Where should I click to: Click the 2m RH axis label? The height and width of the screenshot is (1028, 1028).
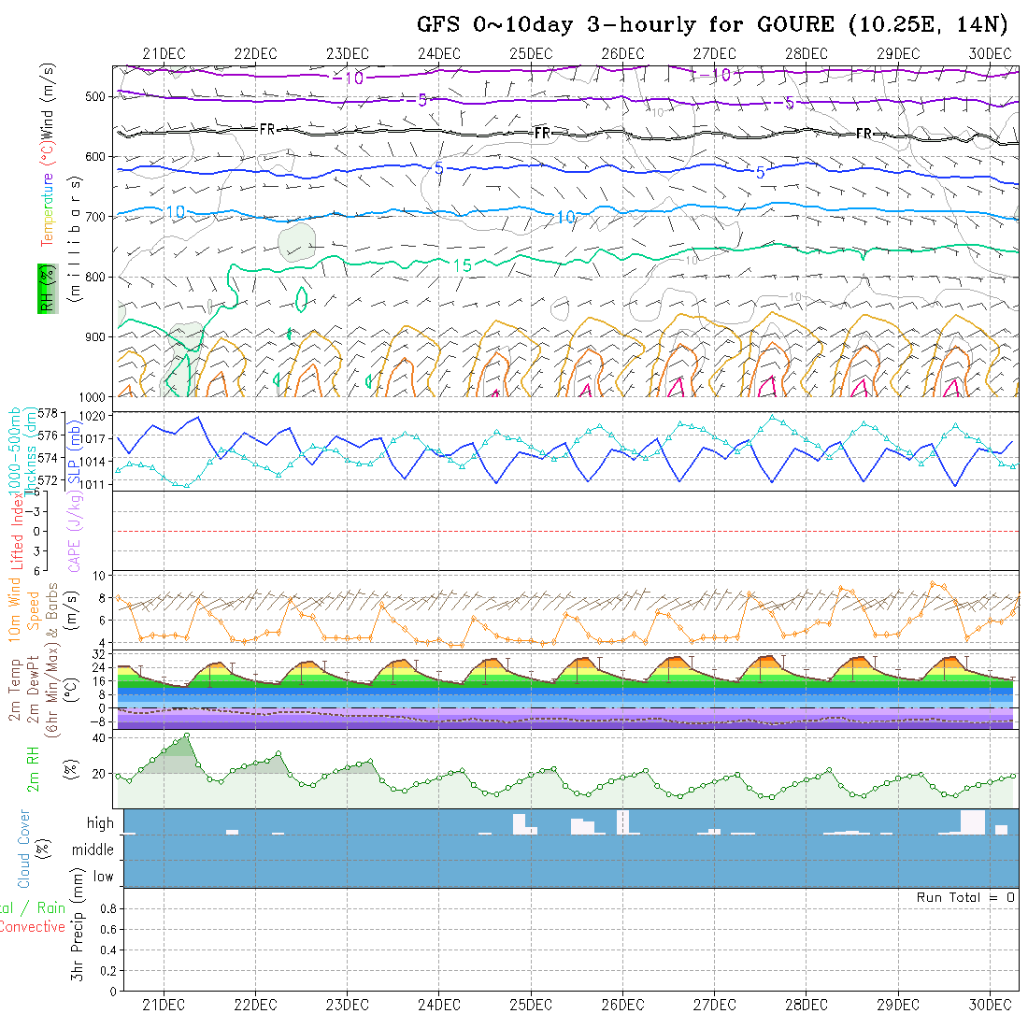pyautogui.click(x=33, y=769)
